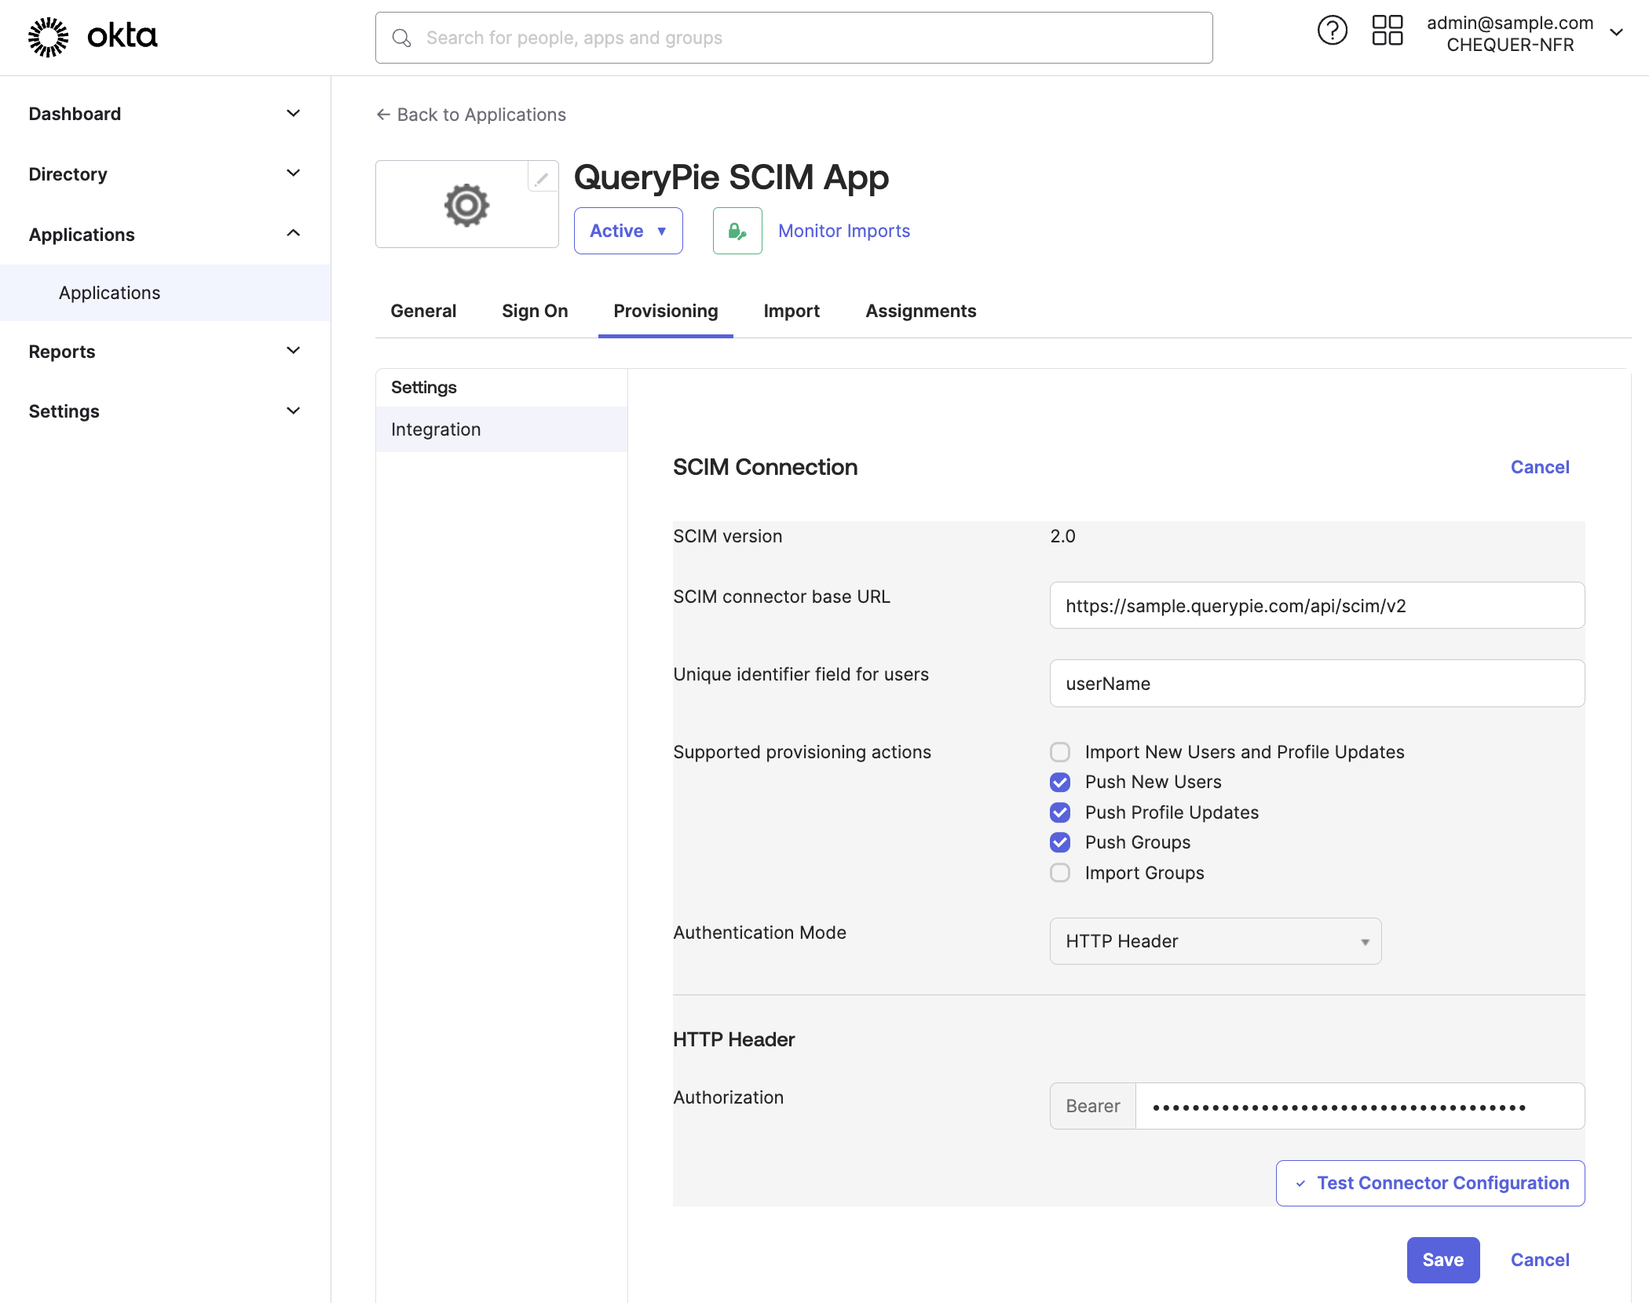Click Cancel beside the Save button
The image size is (1649, 1303).
pyautogui.click(x=1540, y=1260)
